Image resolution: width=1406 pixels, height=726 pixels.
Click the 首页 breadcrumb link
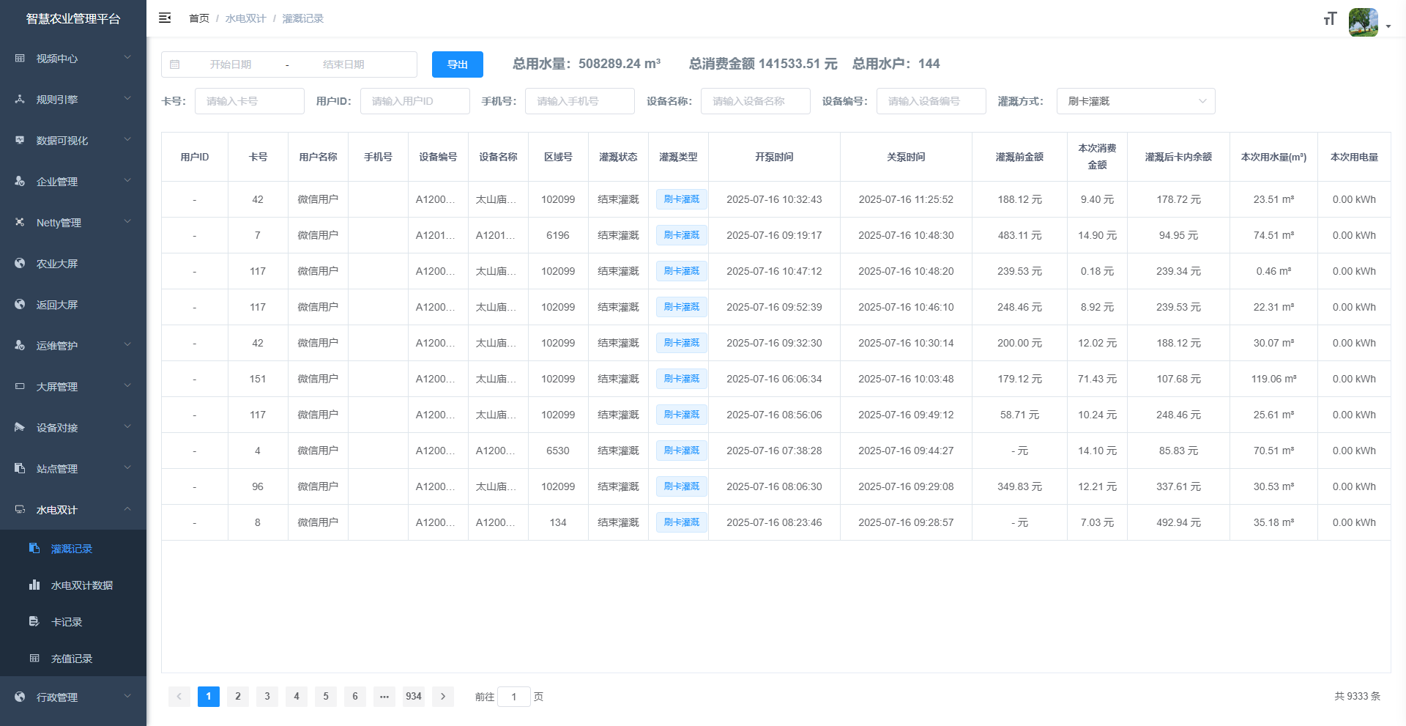point(198,18)
